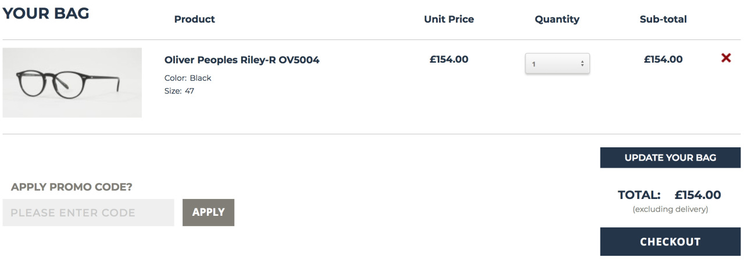Focus the Please Enter Code field
Screen dimensions: 744x261
[x=88, y=213]
